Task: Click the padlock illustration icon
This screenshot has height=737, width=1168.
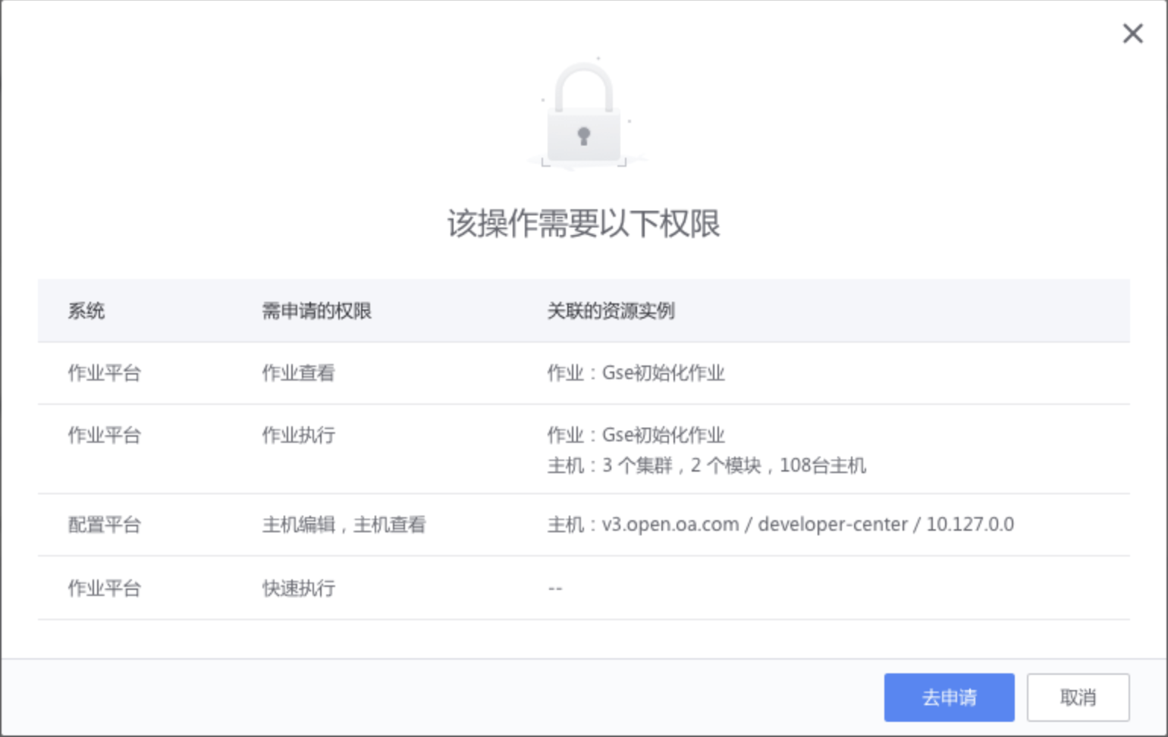Action: (x=583, y=114)
